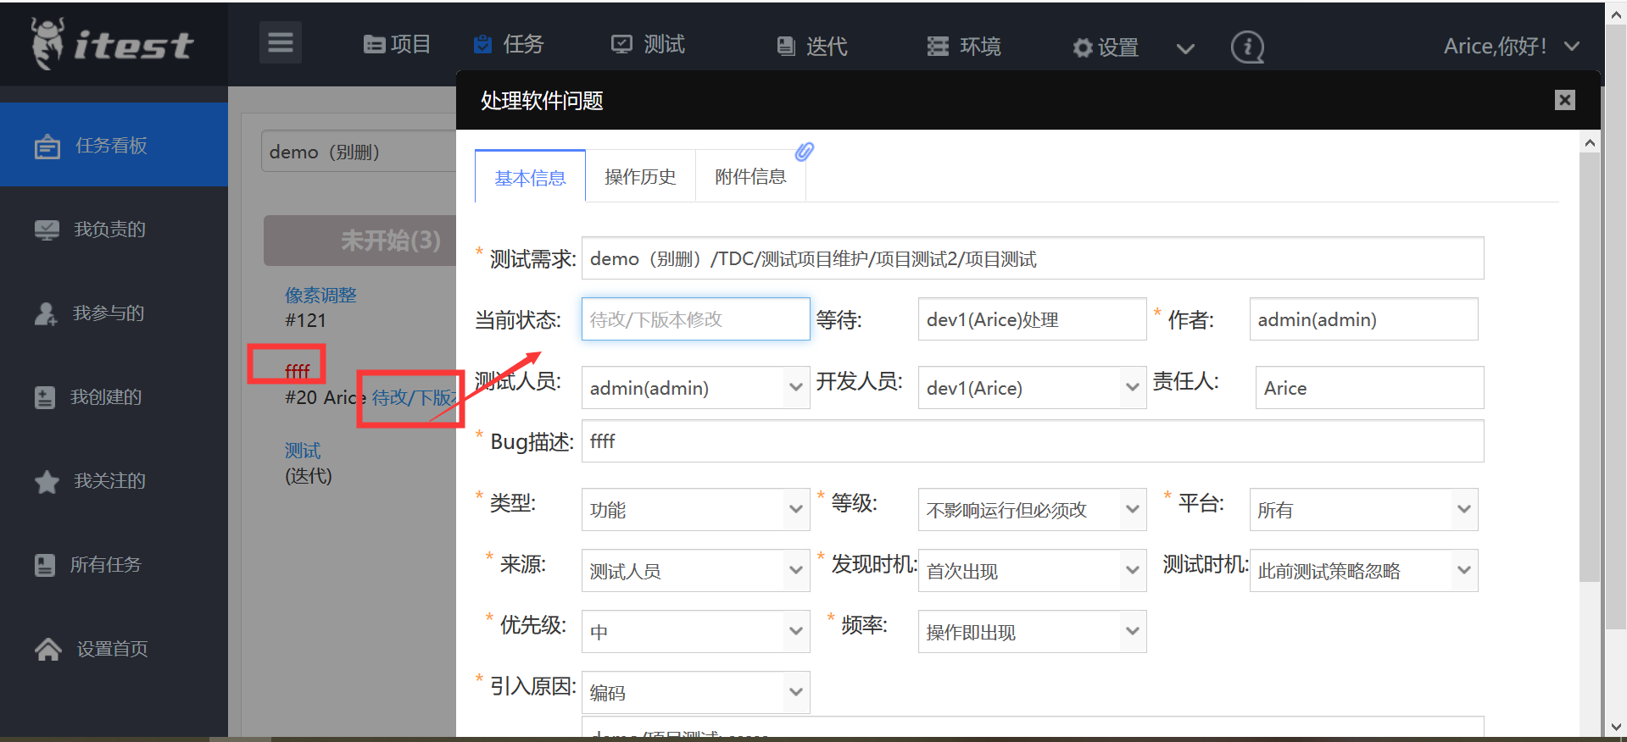Click the page scrollbar up arrow

1616,14
